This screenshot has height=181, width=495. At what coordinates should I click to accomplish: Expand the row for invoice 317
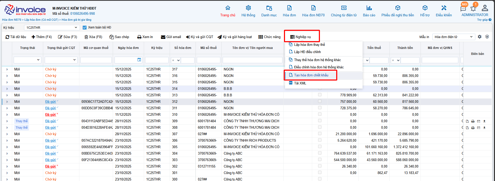coord(7,69)
